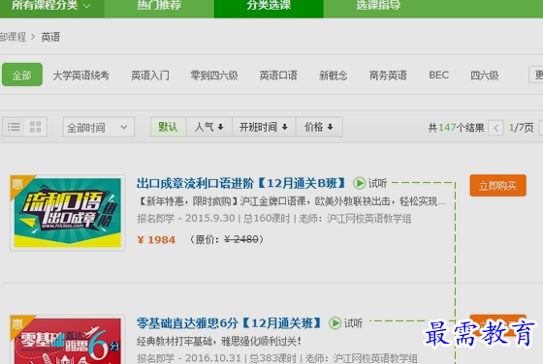
Task: Switch to list view icon
Action: pyautogui.click(x=14, y=127)
